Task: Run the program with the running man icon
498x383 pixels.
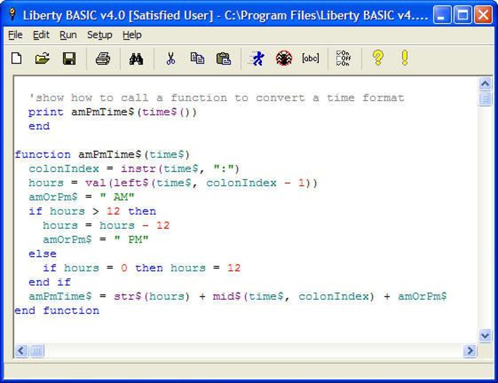Action: (x=257, y=59)
